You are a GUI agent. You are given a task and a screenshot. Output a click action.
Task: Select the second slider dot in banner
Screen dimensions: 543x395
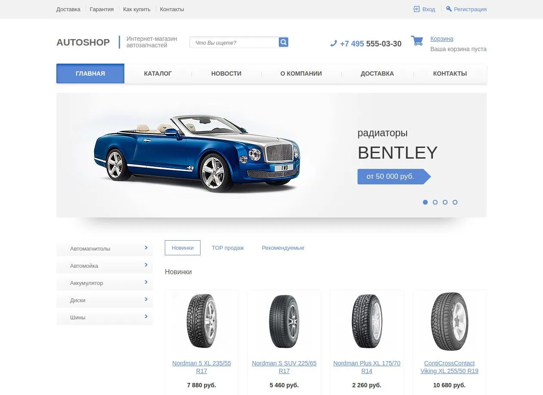pos(435,202)
